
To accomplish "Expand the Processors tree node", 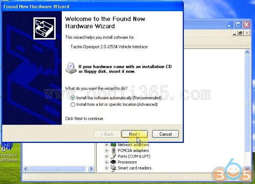I will pos(107,162).
